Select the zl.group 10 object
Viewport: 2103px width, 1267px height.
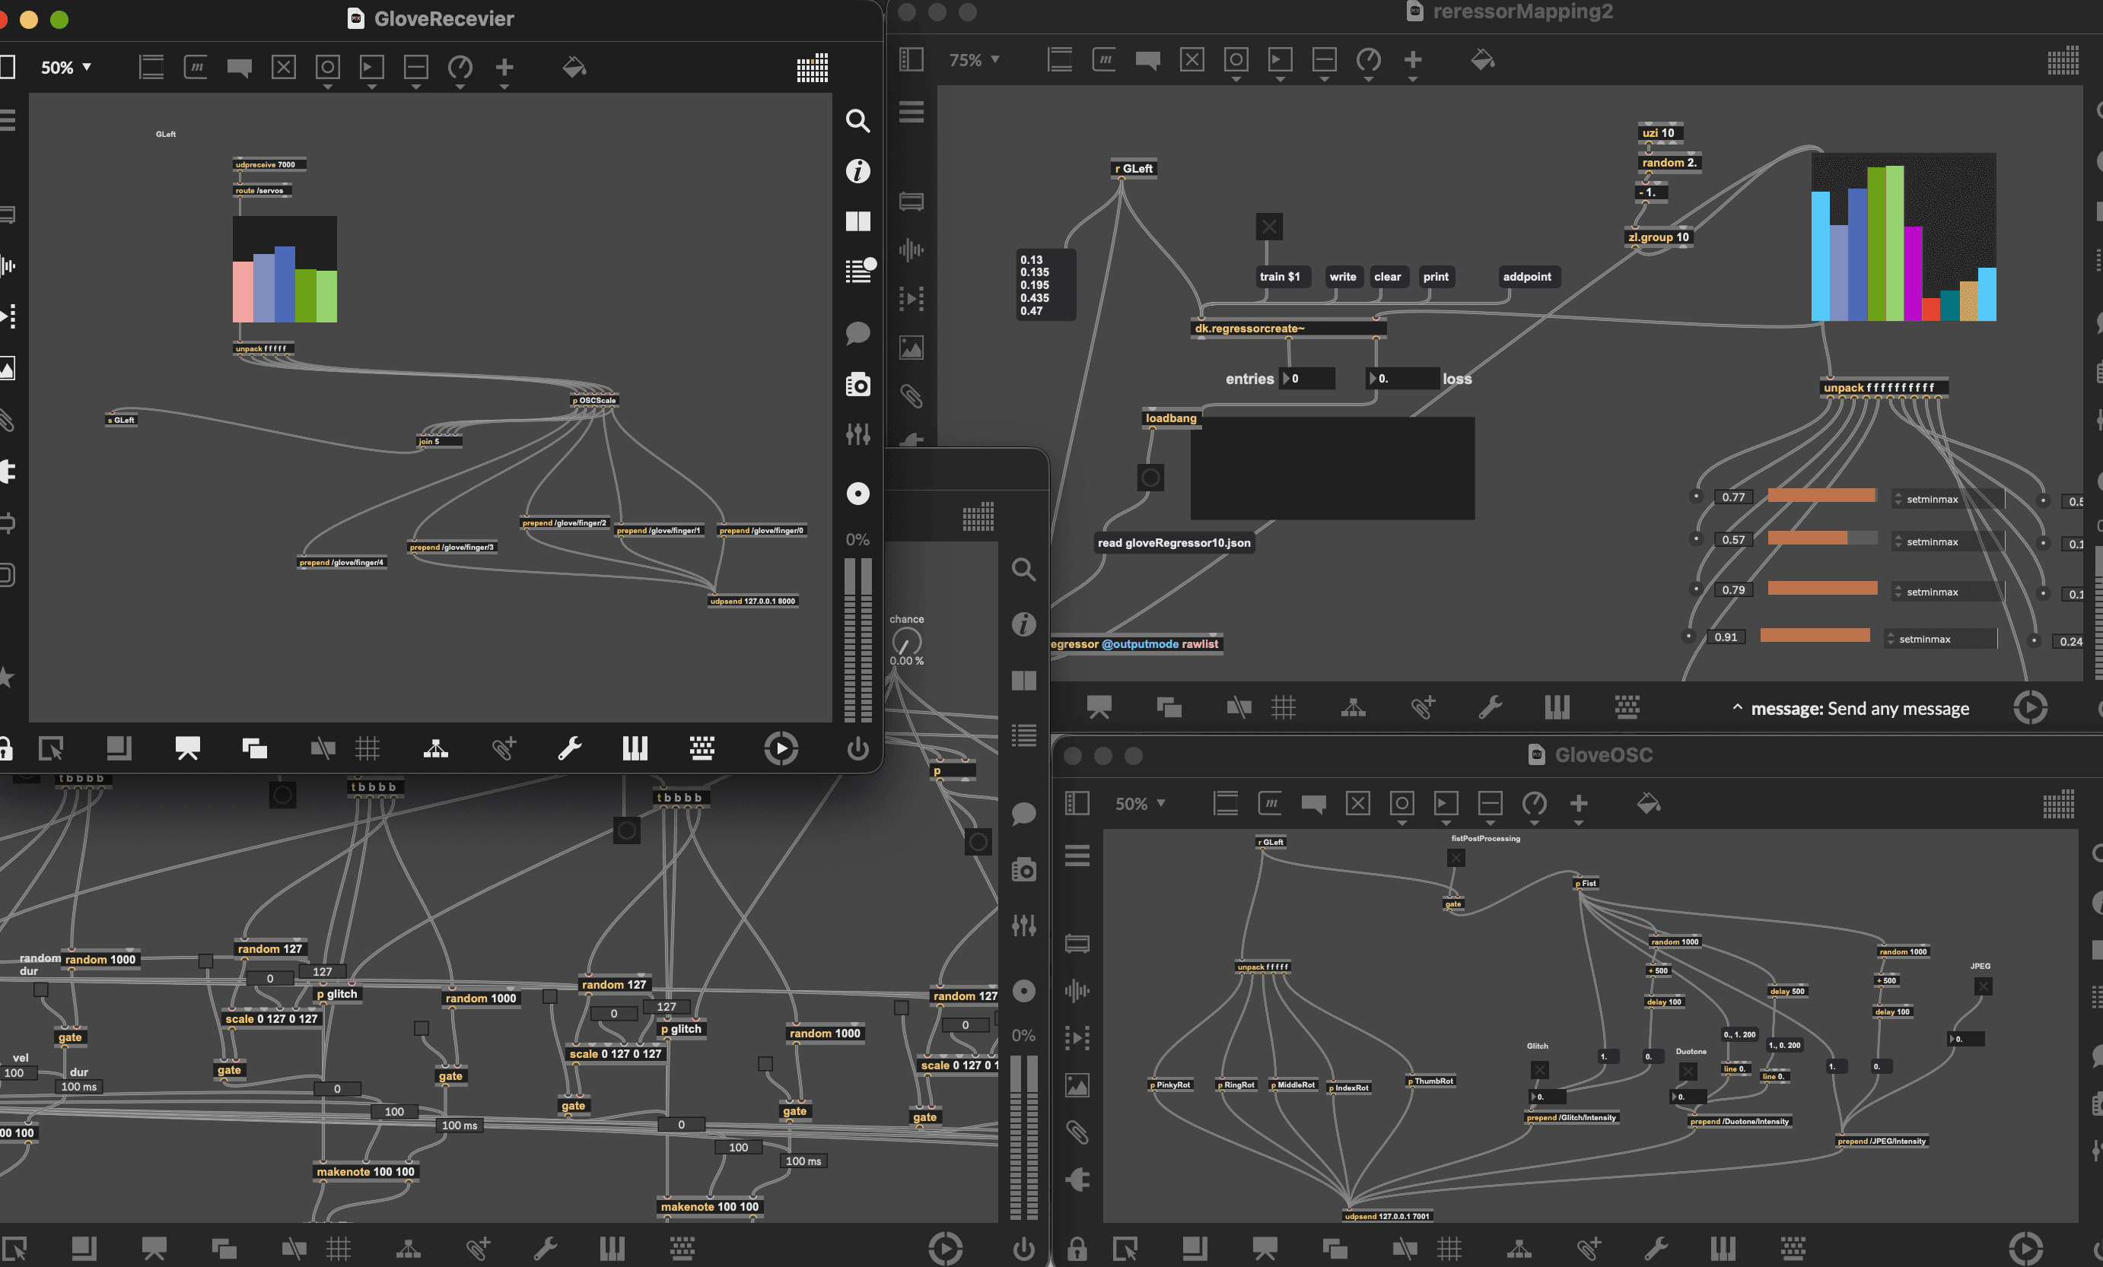(x=1657, y=237)
